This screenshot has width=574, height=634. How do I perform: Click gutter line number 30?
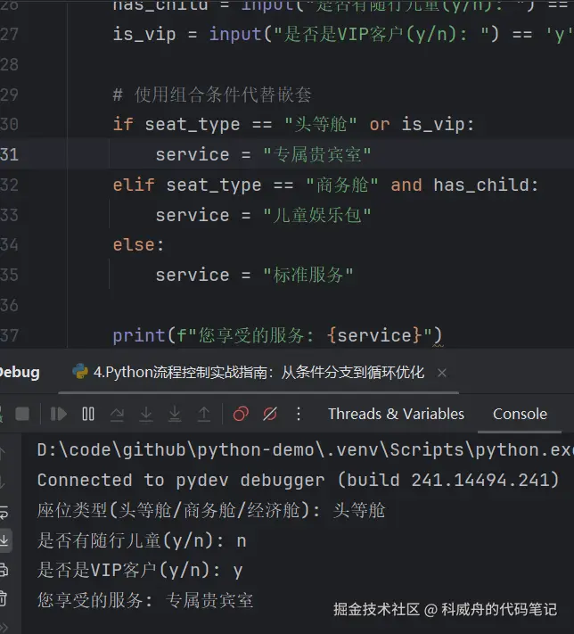point(9,124)
